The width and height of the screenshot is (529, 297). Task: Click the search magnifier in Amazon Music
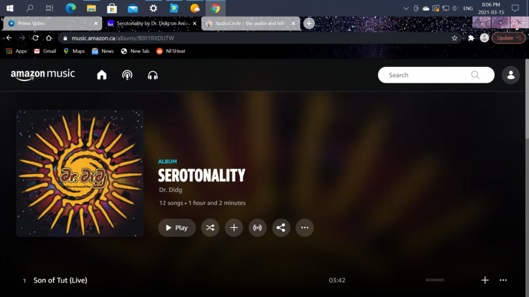tap(475, 75)
